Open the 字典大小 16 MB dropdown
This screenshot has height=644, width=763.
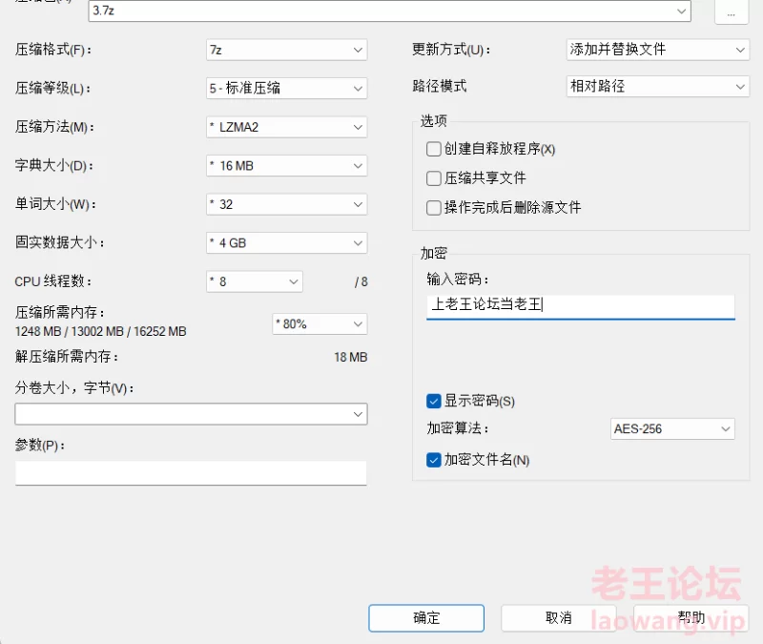(x=287, y=165)
